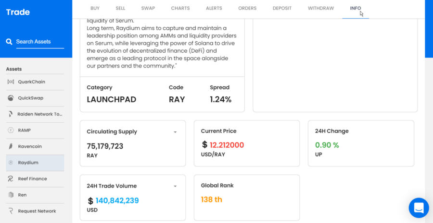Click the Ren asset icon

pos(11,195)
